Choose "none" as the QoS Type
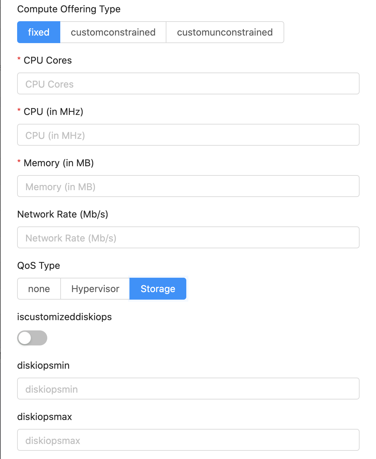Screen dimensions: 376x459 click(39, 289)
